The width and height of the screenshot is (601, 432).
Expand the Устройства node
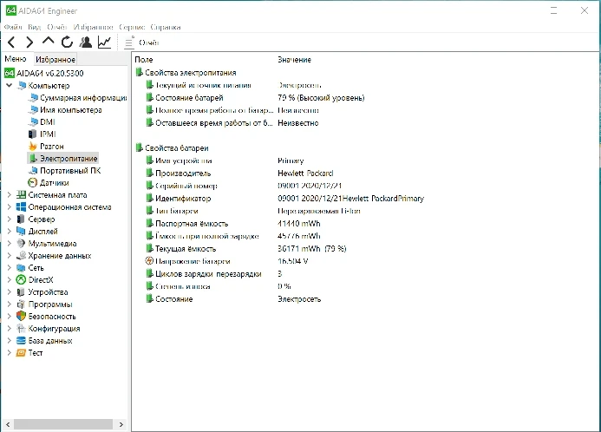(x=10, y=292)
